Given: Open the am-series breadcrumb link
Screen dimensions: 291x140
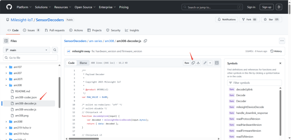Looking at the screenshot, I should coord(96,41).
